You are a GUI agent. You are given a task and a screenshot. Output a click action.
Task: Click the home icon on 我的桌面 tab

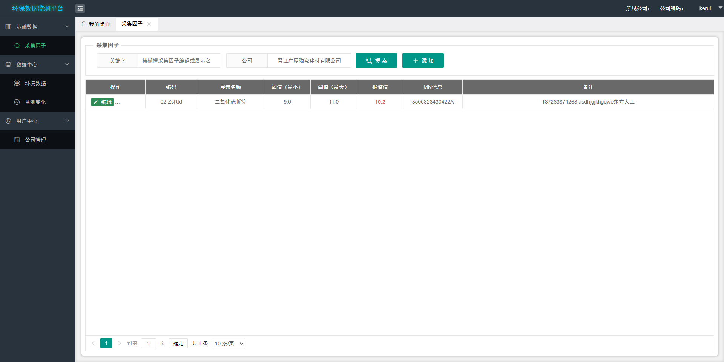(84, 24)
